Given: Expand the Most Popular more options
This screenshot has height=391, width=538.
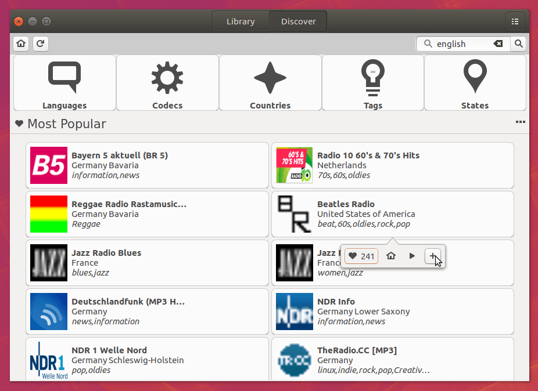Looking at the screenshot, I should 520,122.
